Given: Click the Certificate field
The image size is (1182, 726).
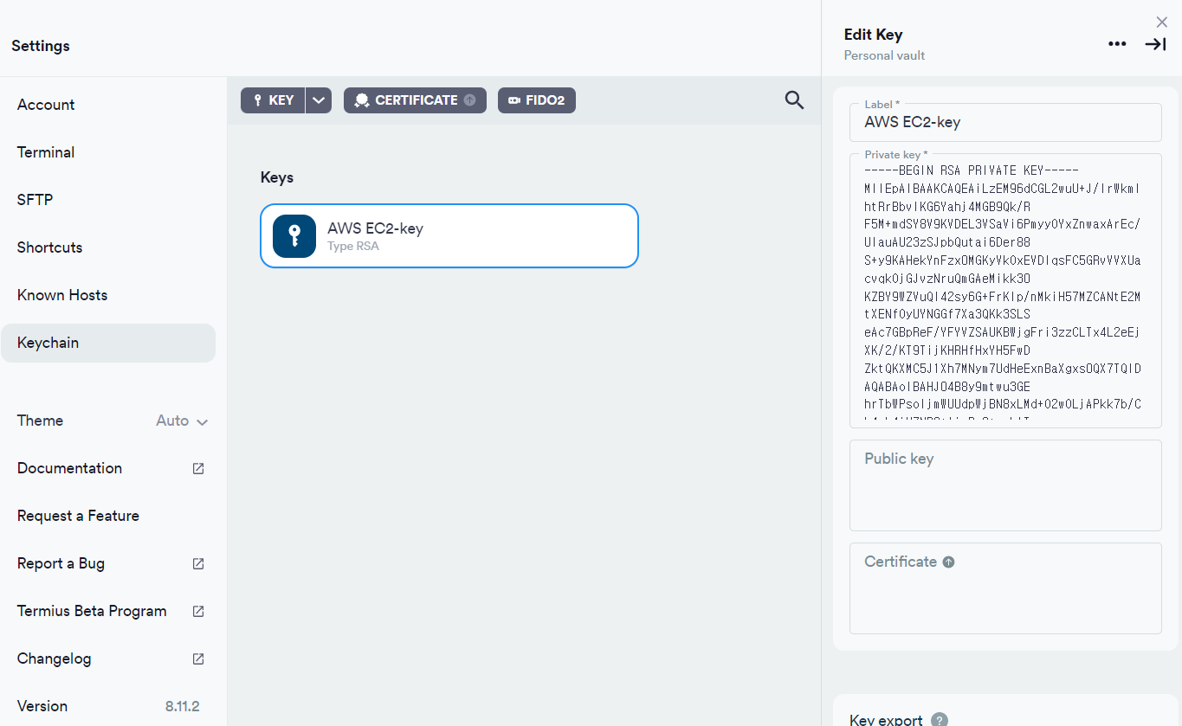Looking at the screenshot, I should [1005, 588].
